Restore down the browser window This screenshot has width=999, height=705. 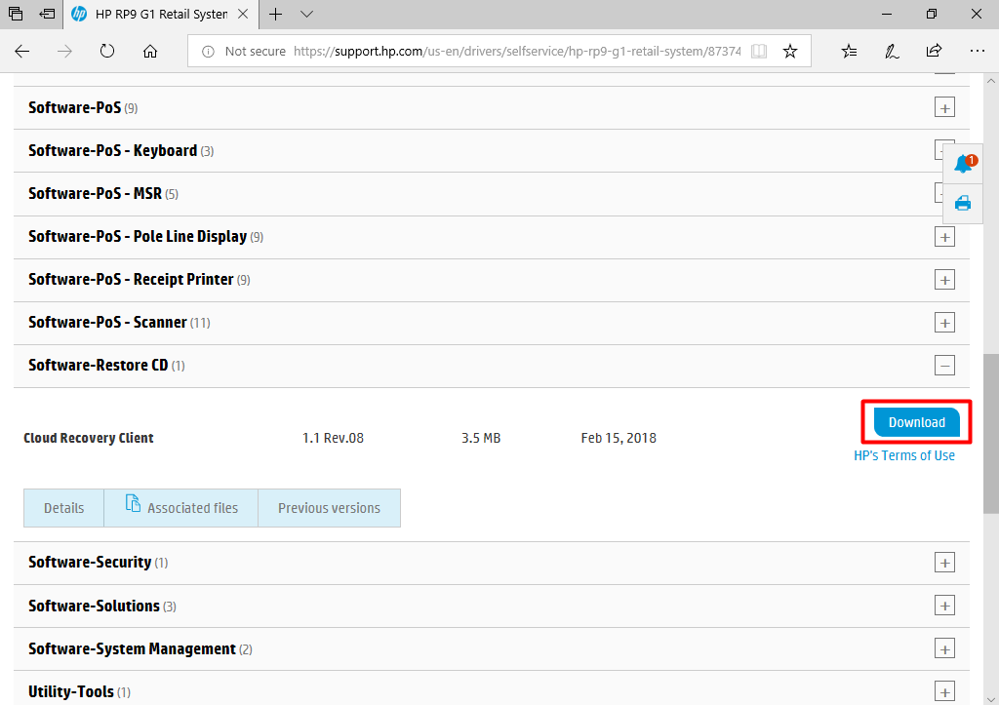[932, 14]
